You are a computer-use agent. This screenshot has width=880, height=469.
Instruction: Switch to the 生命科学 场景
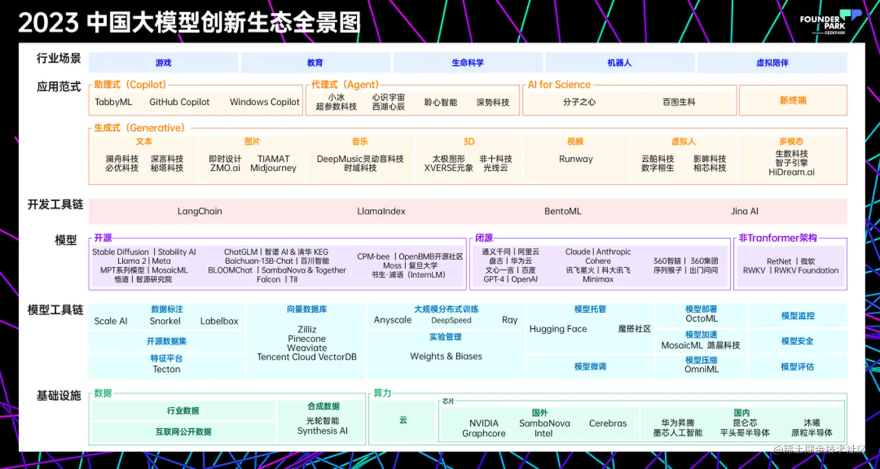click(x=467, y=62)
